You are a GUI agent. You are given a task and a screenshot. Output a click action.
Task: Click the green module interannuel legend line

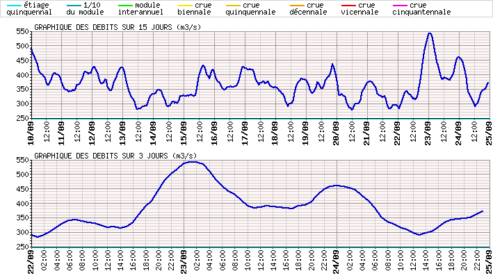tap(125, 6)
